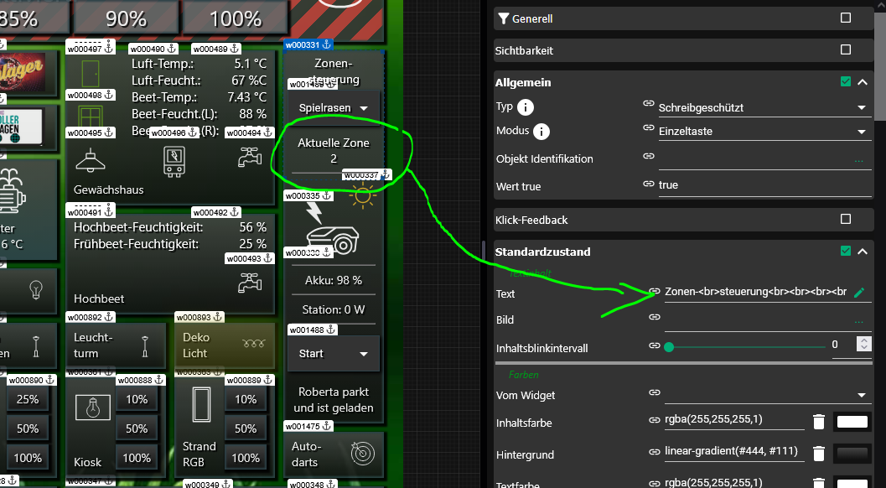Click link icon beside Text field
Screen dimensions: 886x488
[x=655, y=291]
